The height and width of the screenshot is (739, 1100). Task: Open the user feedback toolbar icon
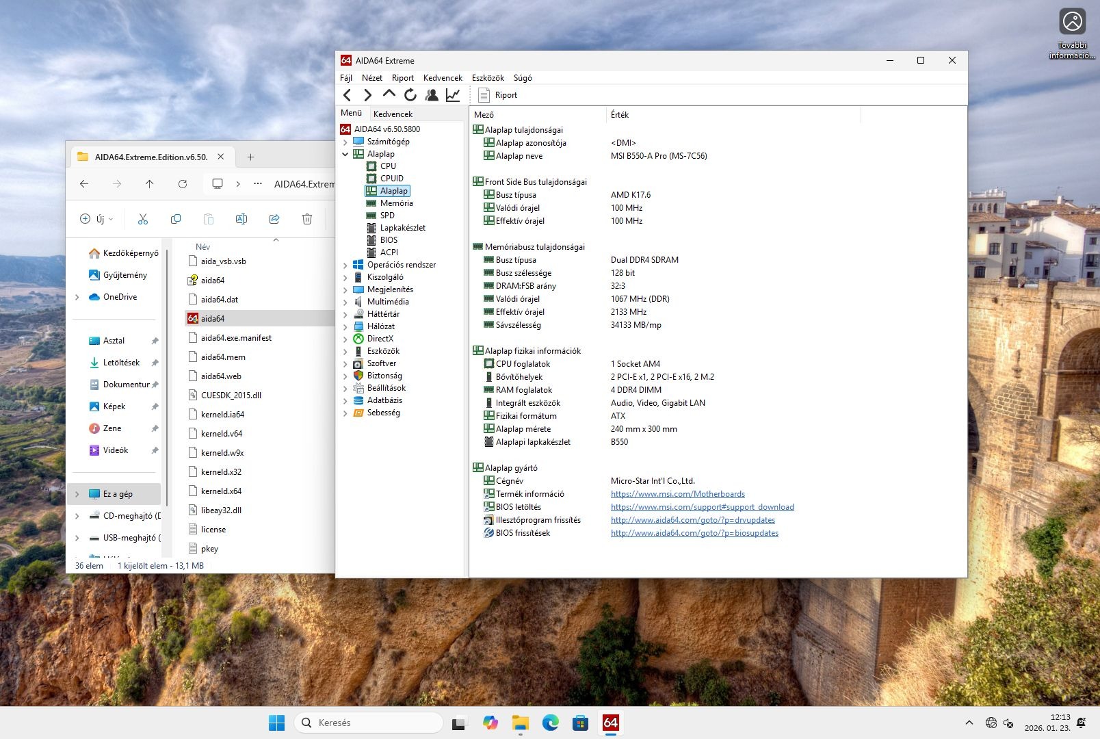click(432, 95)
